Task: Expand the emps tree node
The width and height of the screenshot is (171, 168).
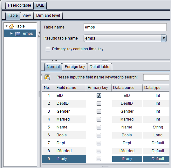Action: pyautogui.click(x=11, y=34)
